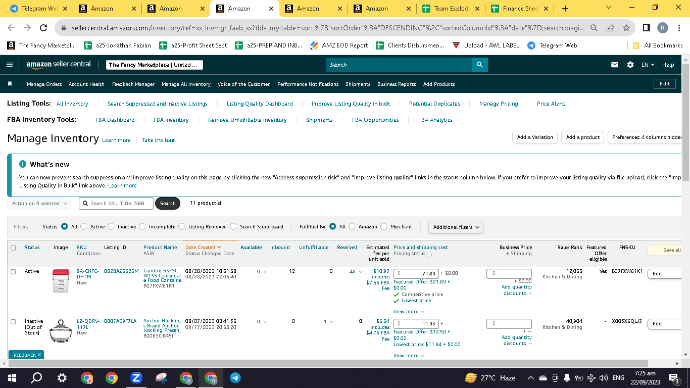Open the Chrome profile avatar R

663,28
